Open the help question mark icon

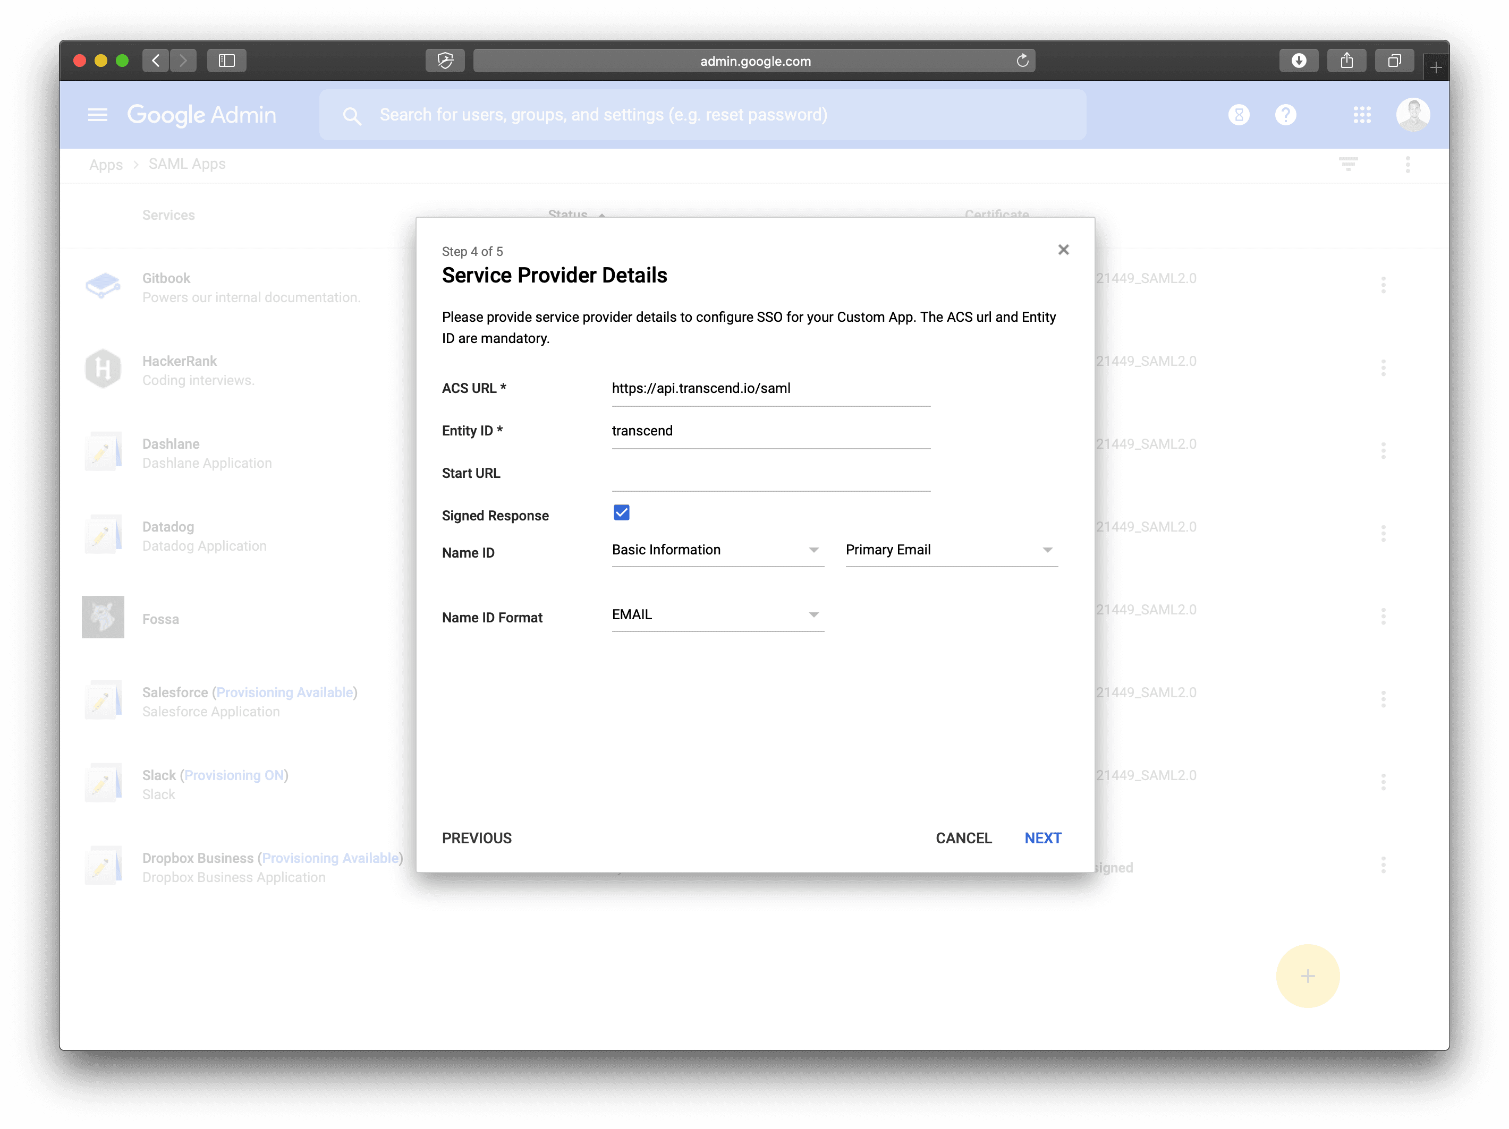click(x=1285, y=115)
